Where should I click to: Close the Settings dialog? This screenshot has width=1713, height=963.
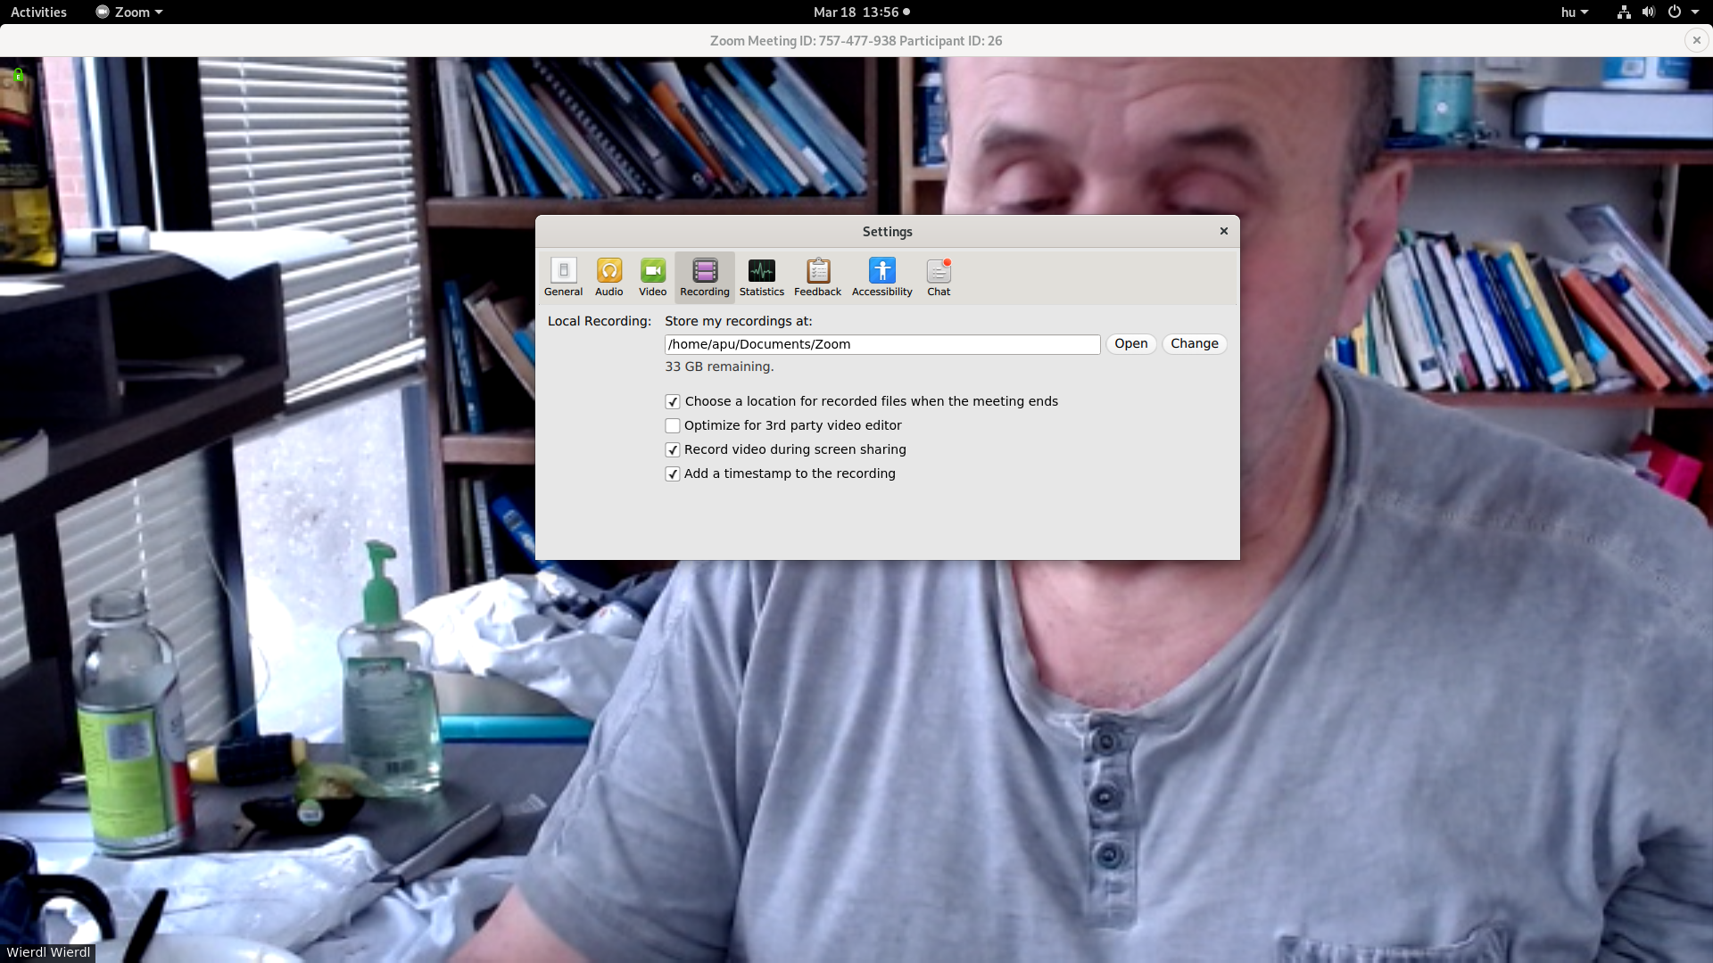1223,232
